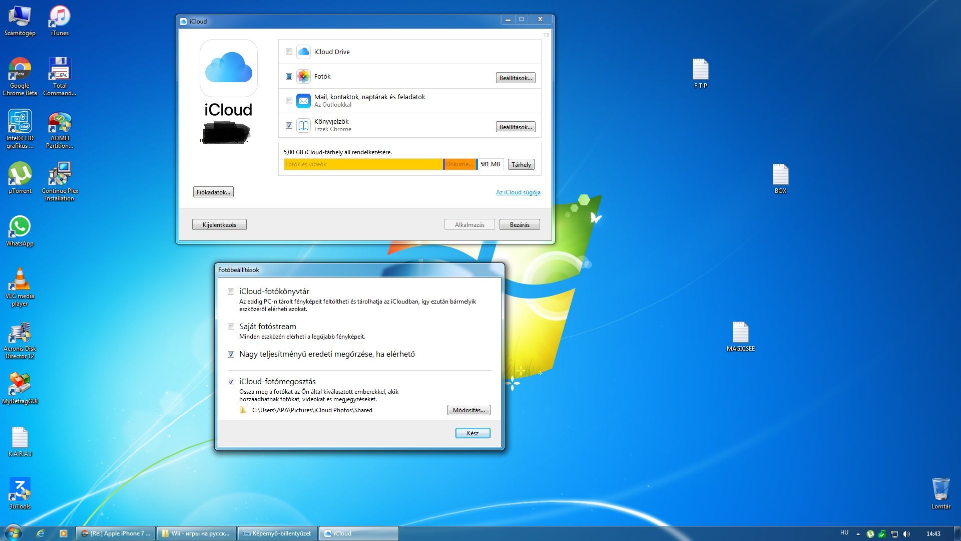Select the 3uTools desktop shortcut
This screenshot has width=961, height=541.
click(20, 493)
